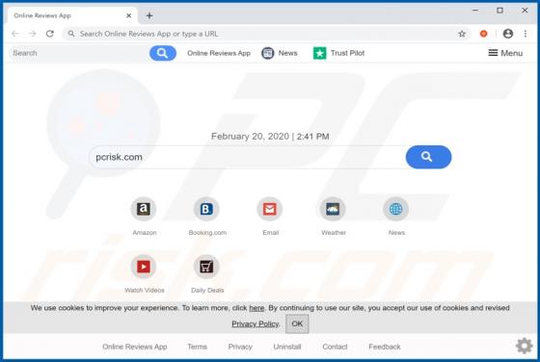Click the main search box with pcrisk.com
The width and height of the screenshot is (540, 362).
point(248,157)
